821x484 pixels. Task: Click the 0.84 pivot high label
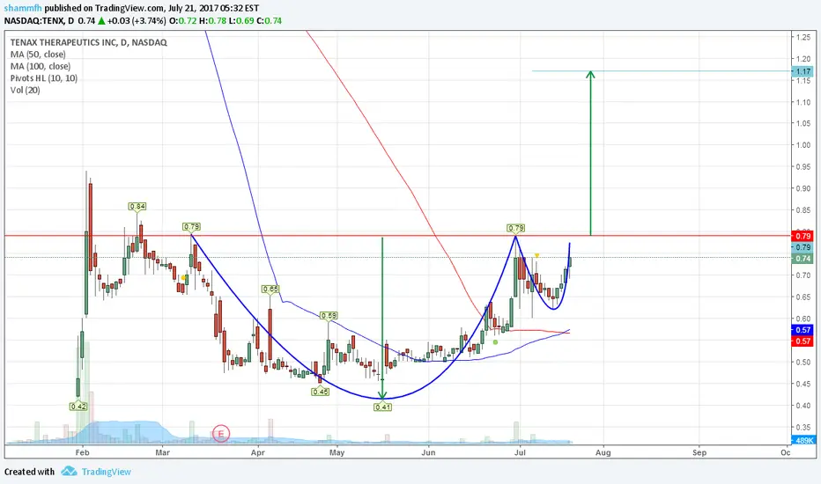tap(137, 207)
